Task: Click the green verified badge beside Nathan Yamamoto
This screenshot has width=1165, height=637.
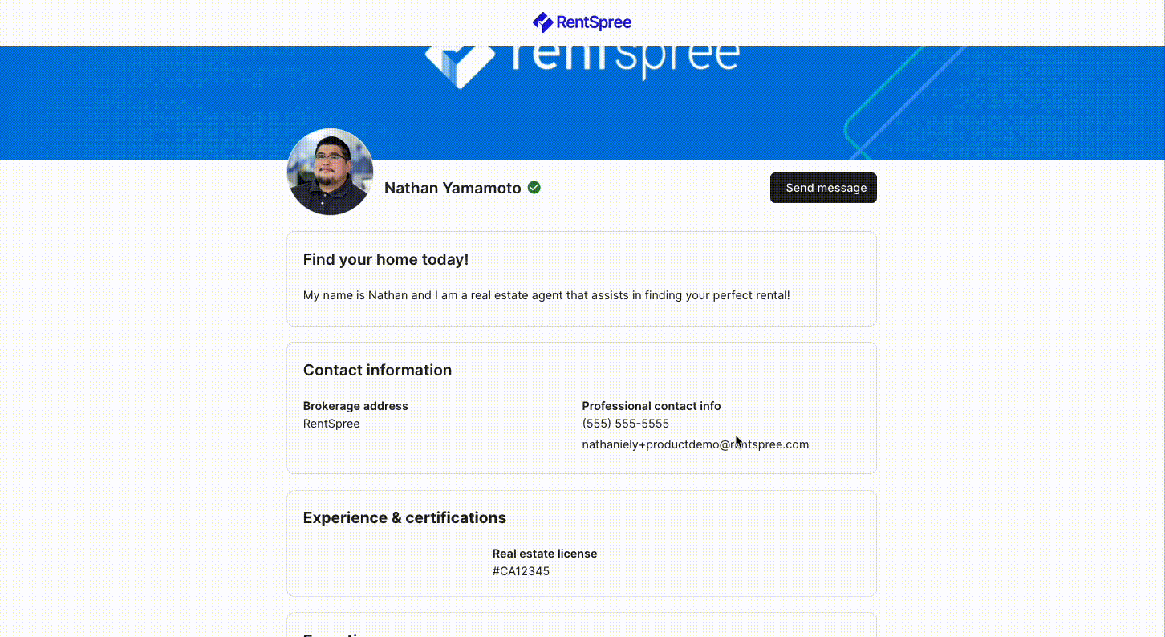Action: click(x=534, y=188)
